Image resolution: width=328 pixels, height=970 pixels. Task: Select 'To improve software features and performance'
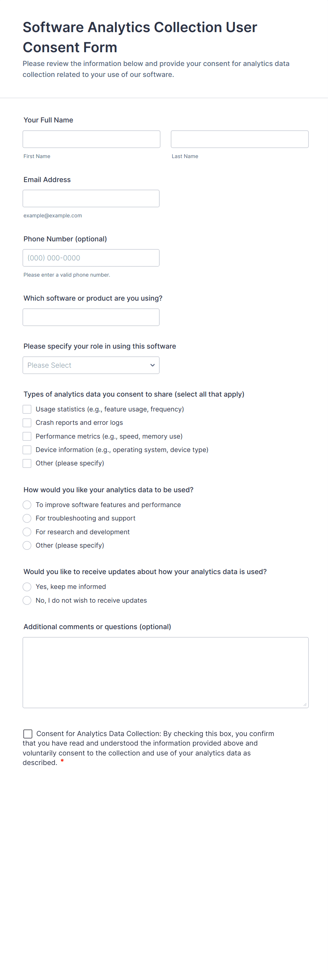point(27,505)
